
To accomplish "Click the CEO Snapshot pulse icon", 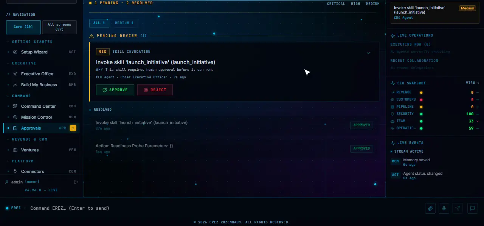I will 393,83.
